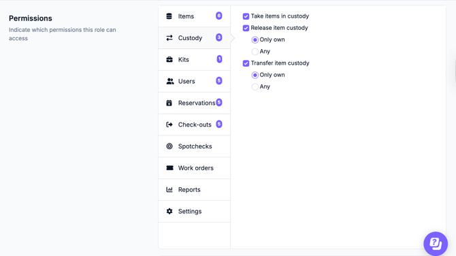Image resolution: width=456 pixels, height=256 pixels.
Task: Open the Items permissions tab
Action: [x=194, y=16]
